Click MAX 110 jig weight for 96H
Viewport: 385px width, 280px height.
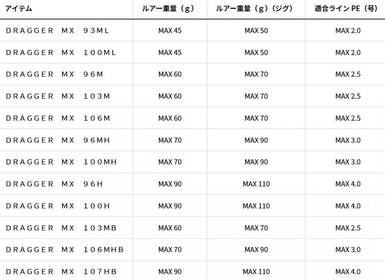tap(256, 184)
